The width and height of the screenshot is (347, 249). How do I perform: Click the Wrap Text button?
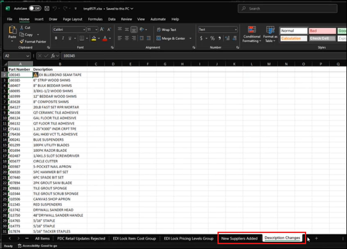pos(166,30)
